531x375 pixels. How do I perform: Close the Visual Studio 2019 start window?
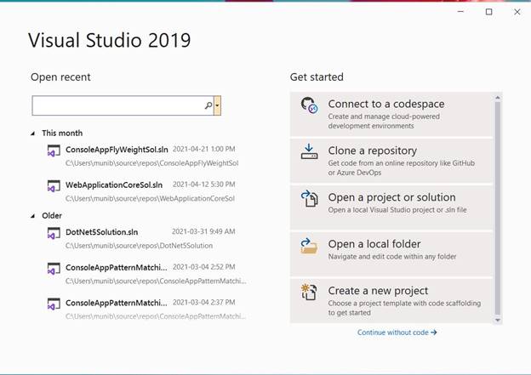517,12
